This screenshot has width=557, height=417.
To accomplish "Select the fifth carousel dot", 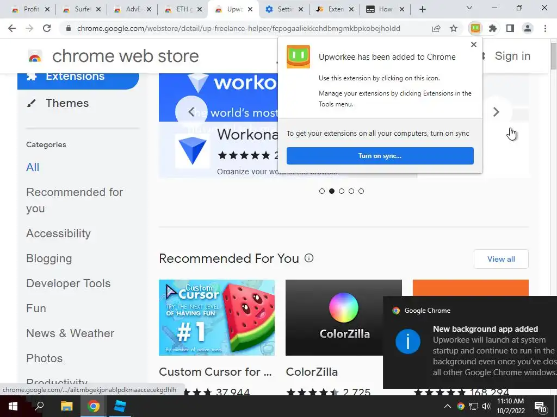I will pos(361,191).
